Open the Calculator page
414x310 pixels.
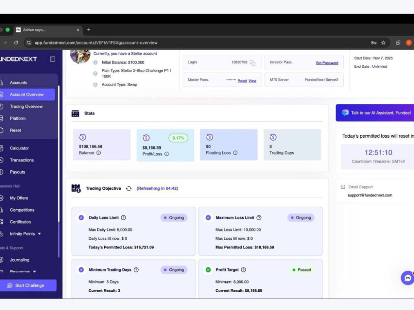click(19, 148)
